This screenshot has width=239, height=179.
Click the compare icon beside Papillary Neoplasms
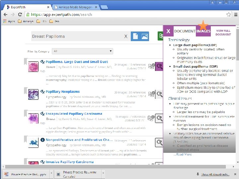pyautogui.click(x=151, y=94)
